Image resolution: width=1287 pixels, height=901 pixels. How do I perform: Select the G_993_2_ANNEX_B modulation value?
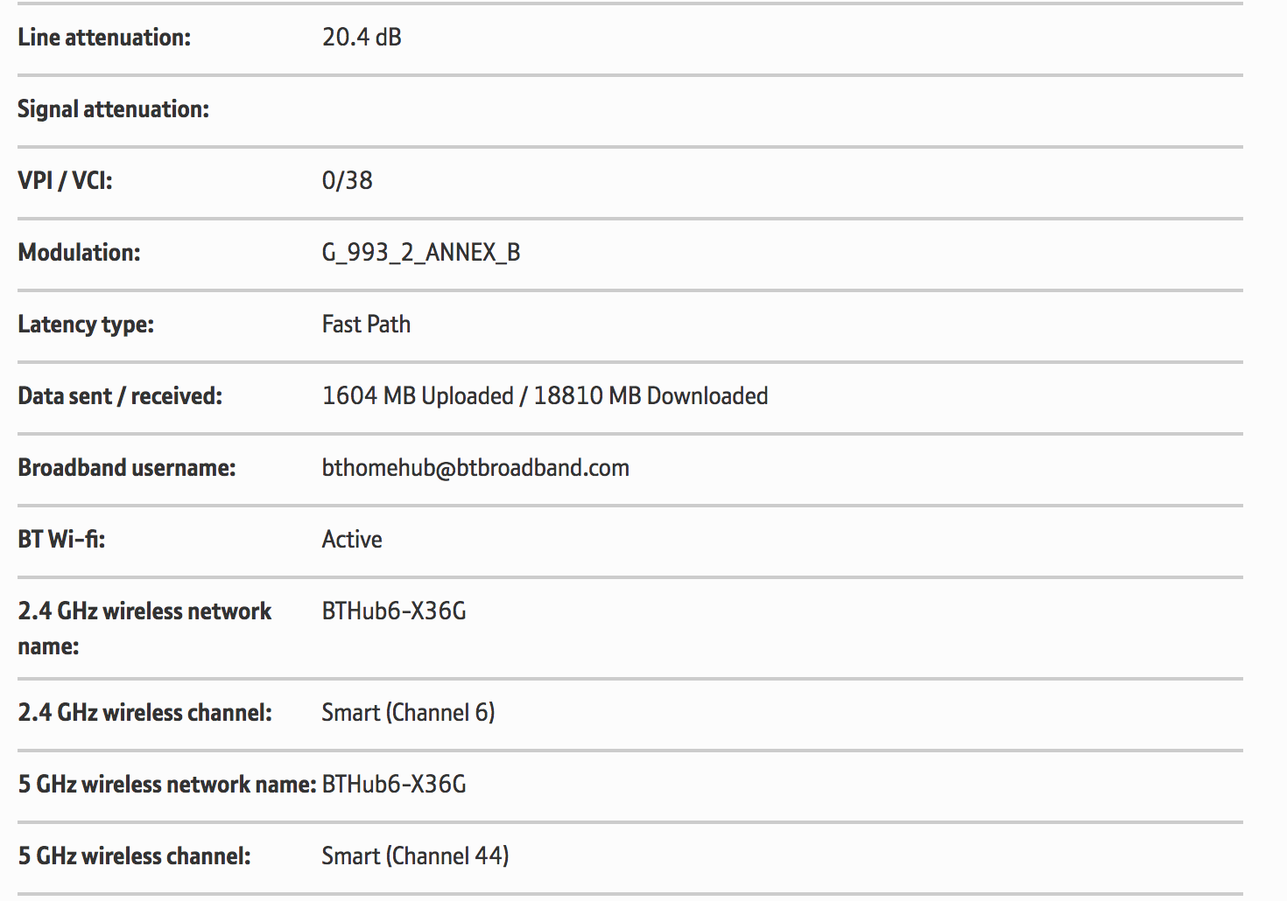pos(421,253)
